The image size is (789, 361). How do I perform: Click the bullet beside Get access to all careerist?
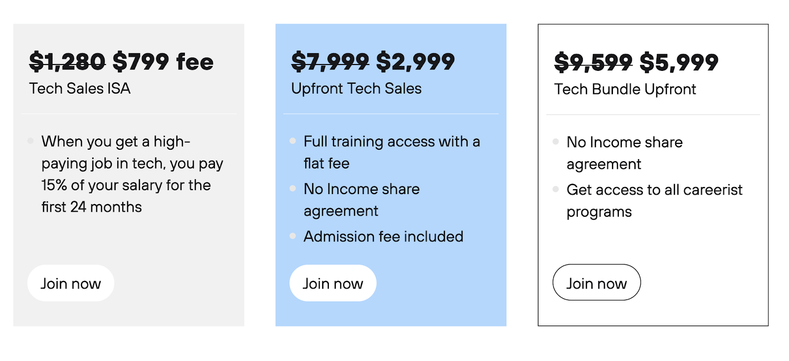click(x=556, y=189)
